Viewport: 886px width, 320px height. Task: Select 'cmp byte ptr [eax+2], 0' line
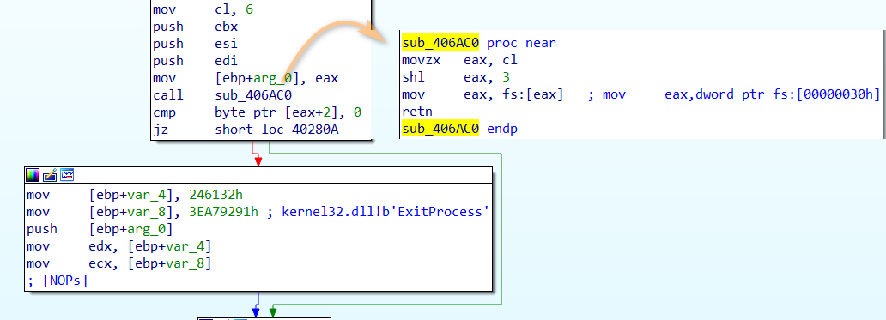point(257,112)
